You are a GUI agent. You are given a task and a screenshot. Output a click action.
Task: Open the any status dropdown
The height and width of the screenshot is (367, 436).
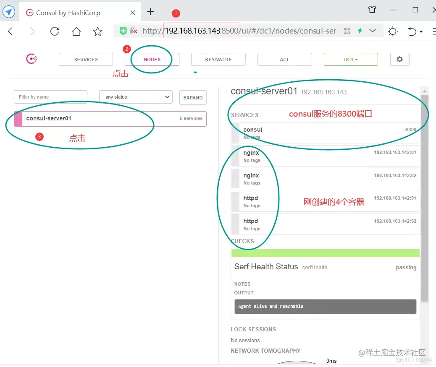pyautogui.click(x=136, y=97)
